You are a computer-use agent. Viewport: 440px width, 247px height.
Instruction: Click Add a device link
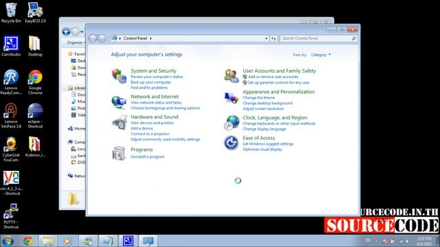(x=142, y=128)
